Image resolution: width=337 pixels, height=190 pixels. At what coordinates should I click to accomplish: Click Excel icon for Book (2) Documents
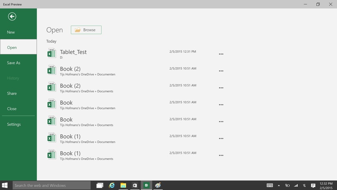click(52, 87)
